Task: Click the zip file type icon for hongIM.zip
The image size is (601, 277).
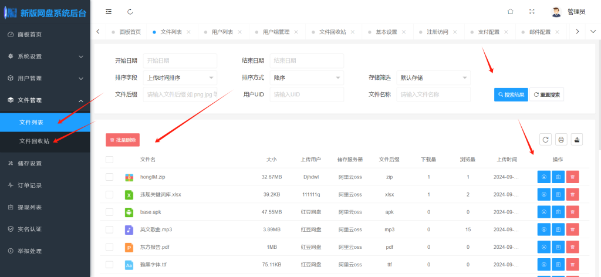Action: (129, 177)
